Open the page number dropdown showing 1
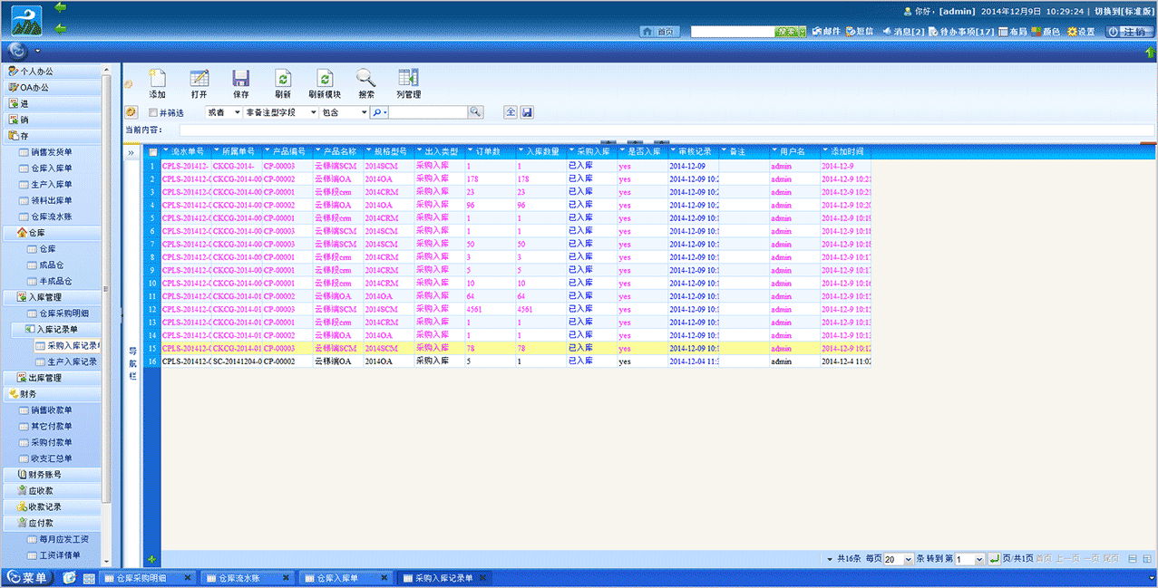 pos(969,560)
